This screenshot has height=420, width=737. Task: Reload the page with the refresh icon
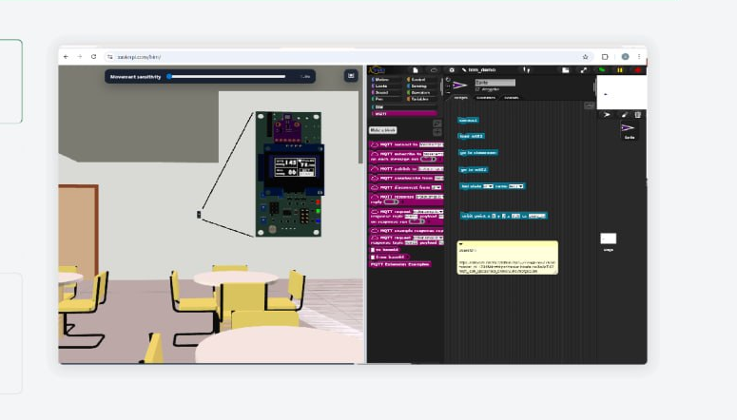point(93,57)
